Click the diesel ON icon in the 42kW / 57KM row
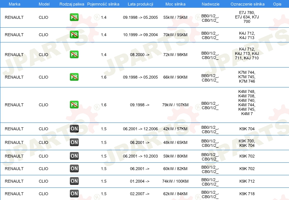The width and height of the screenshot is (289, 200). [74, 129]
